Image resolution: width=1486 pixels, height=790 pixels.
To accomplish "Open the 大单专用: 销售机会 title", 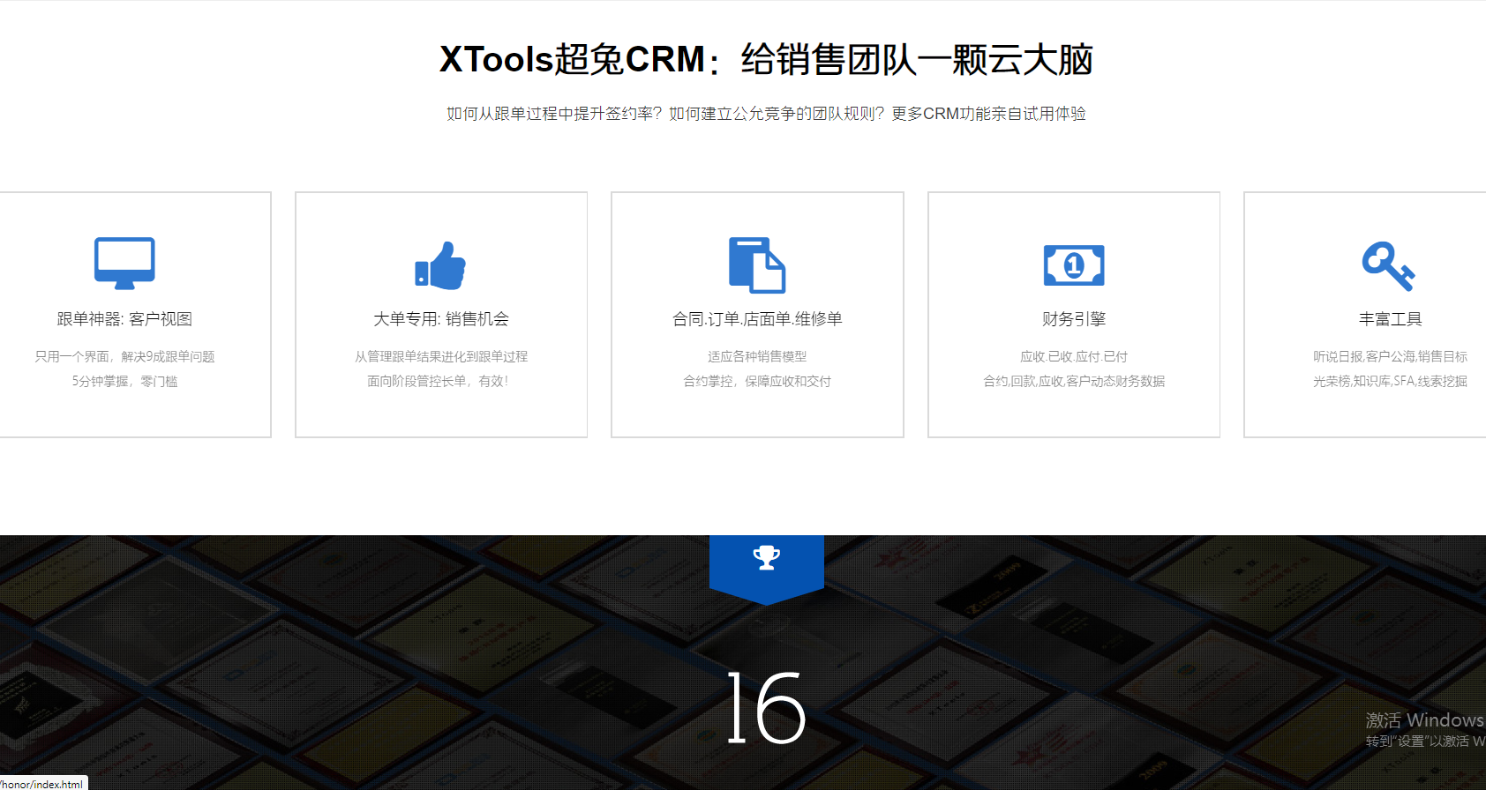I will pyautogui.click(x=441, y=319).
